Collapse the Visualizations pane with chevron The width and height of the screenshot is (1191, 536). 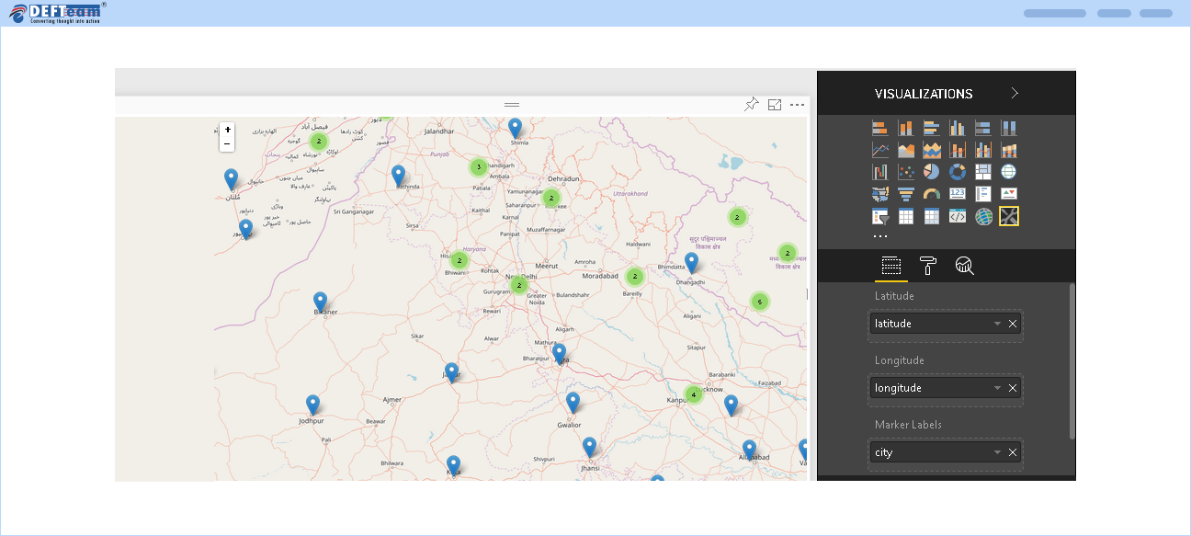pos(1015,93)
